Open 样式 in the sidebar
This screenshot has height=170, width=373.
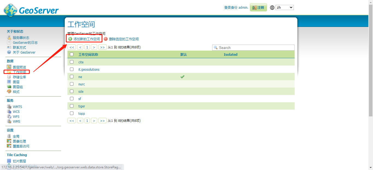click(16, 92)
